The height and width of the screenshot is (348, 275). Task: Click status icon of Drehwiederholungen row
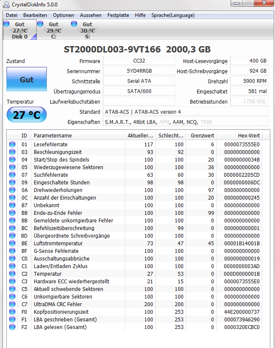pos(12,190)
